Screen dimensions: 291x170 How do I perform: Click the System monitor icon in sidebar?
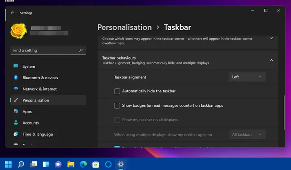click(x=16, y=66)
